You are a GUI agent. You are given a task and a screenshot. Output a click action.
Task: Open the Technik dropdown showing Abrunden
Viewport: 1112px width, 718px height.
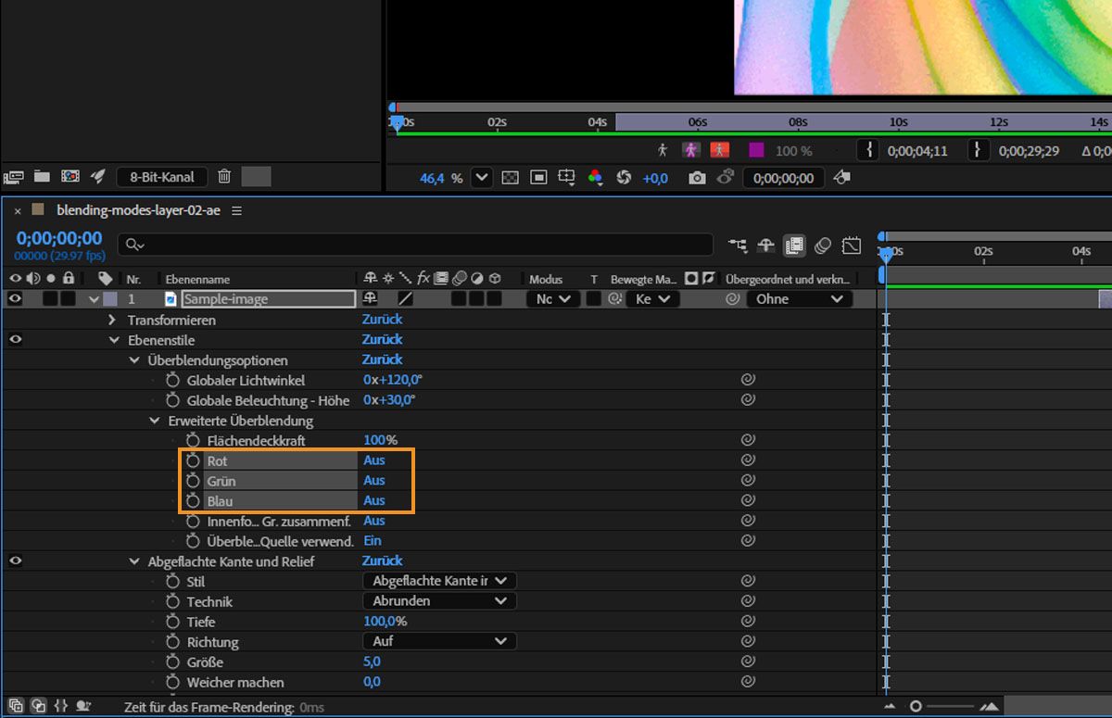(x=439, y=600)
